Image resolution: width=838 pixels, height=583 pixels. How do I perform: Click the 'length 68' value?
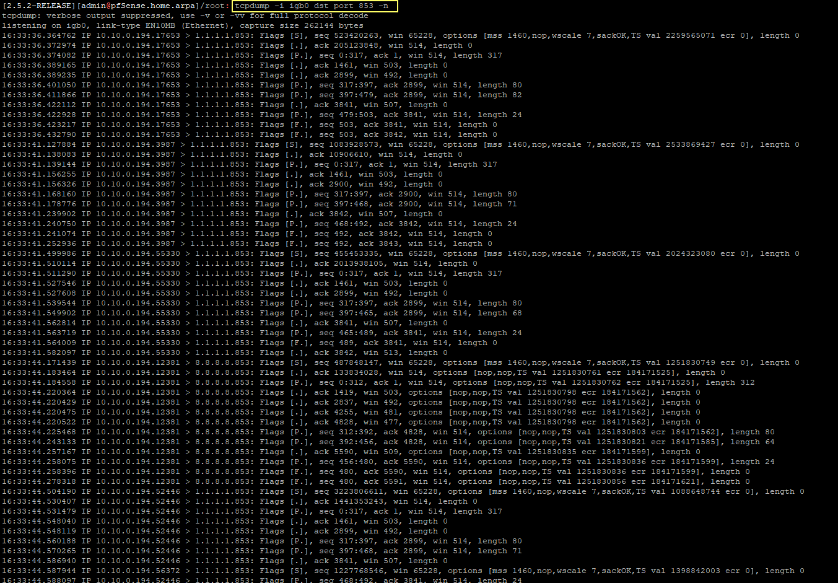500,313
